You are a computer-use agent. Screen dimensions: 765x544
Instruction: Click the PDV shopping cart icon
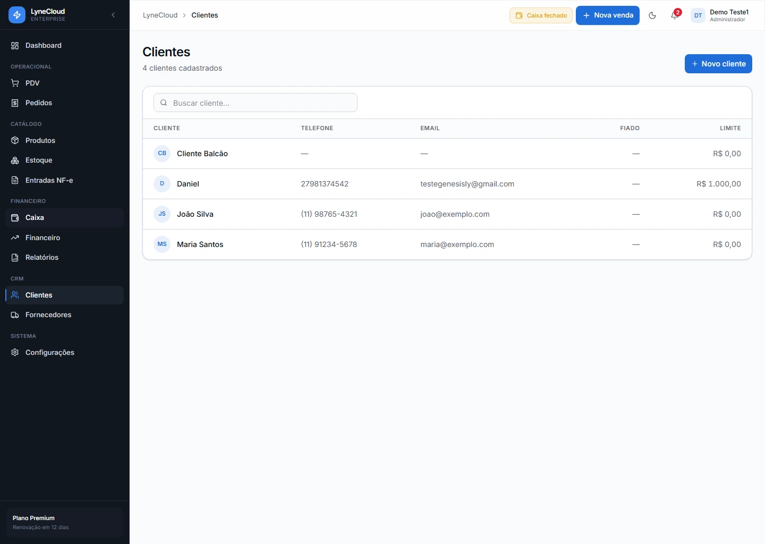15,83
